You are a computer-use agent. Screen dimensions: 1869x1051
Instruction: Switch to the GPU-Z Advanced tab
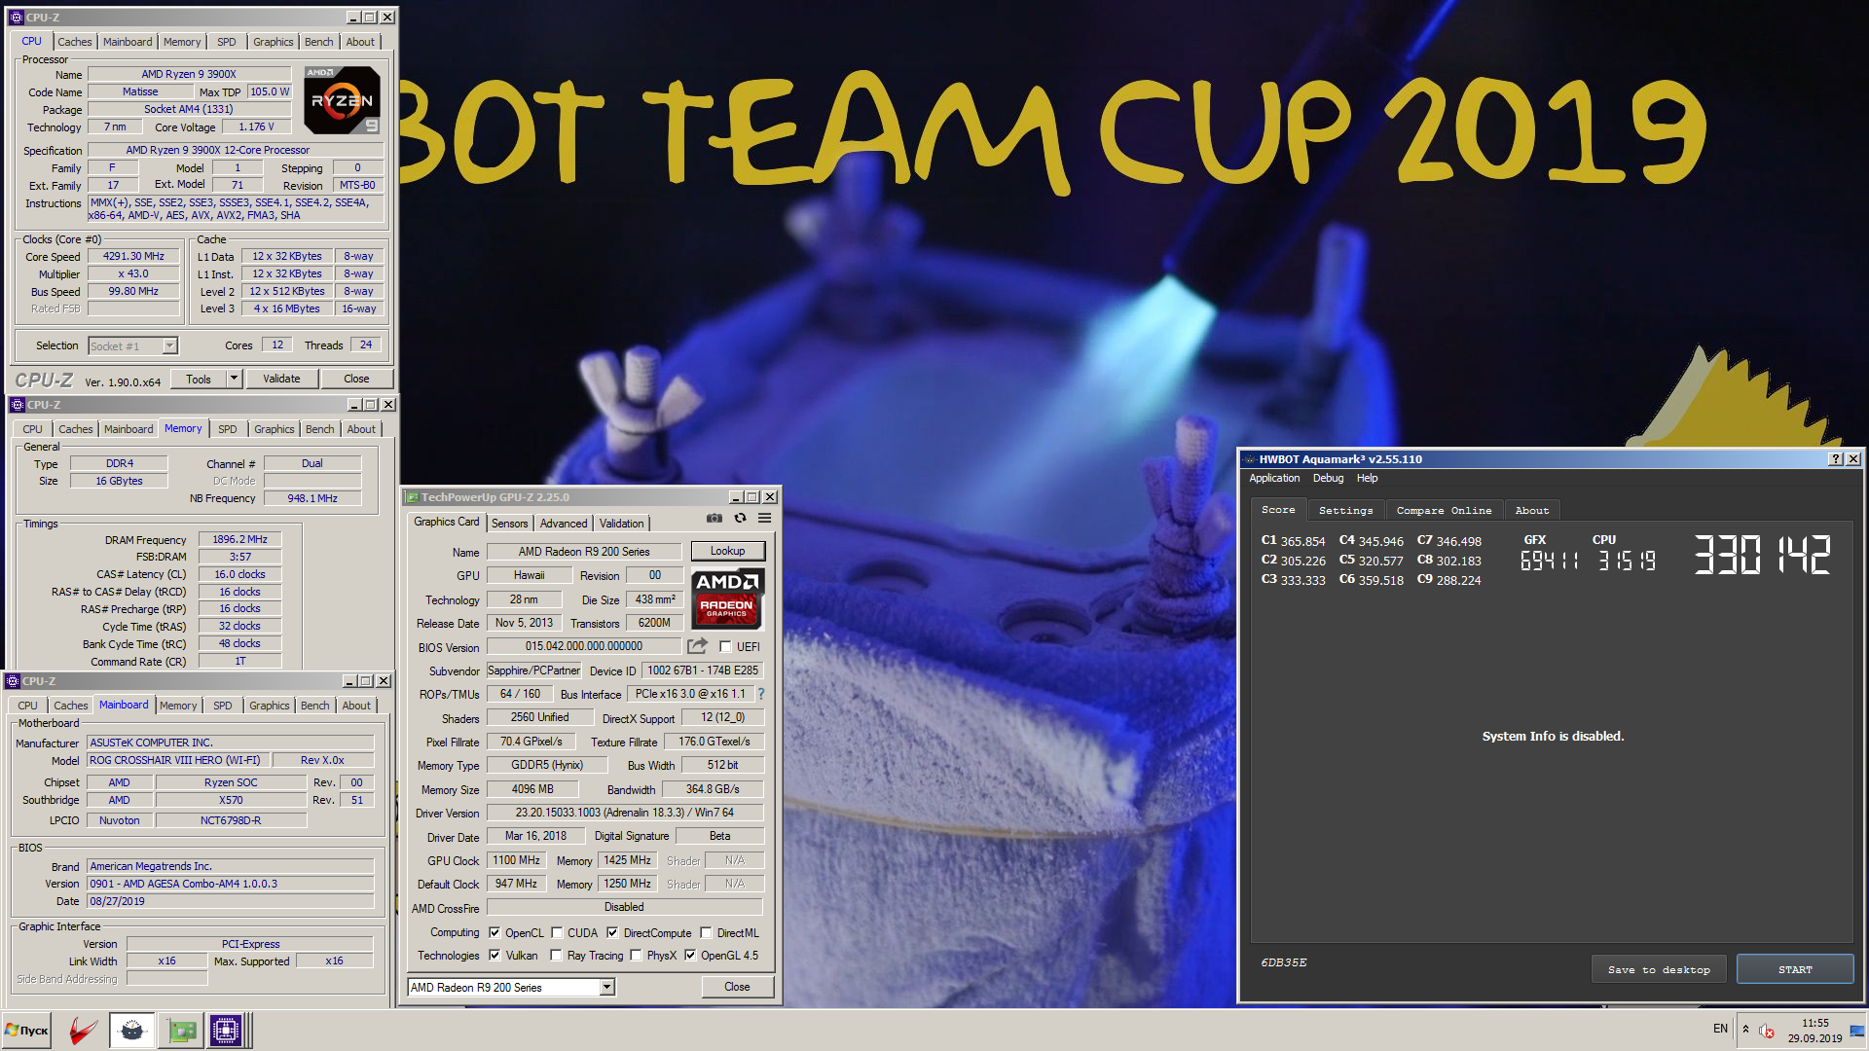[564, 524]
